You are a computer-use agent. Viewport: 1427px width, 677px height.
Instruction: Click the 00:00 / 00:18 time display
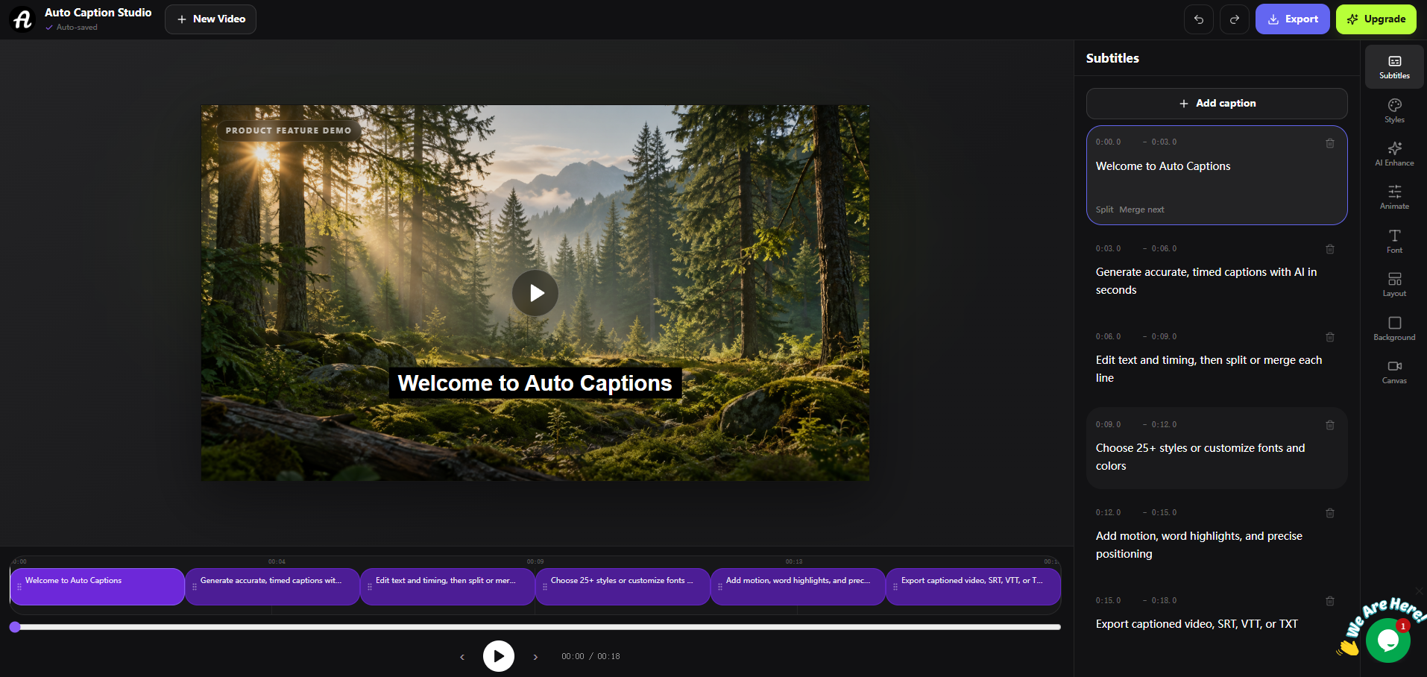[590, 657]
